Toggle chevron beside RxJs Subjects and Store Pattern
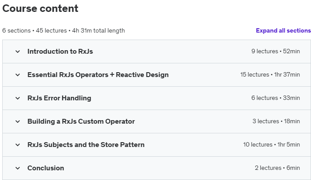 pyautogui.click(x=18, y=145)
